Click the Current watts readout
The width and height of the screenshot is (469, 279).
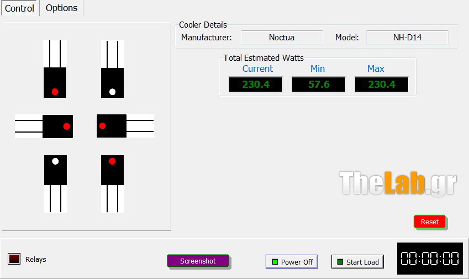pos(256,85)
